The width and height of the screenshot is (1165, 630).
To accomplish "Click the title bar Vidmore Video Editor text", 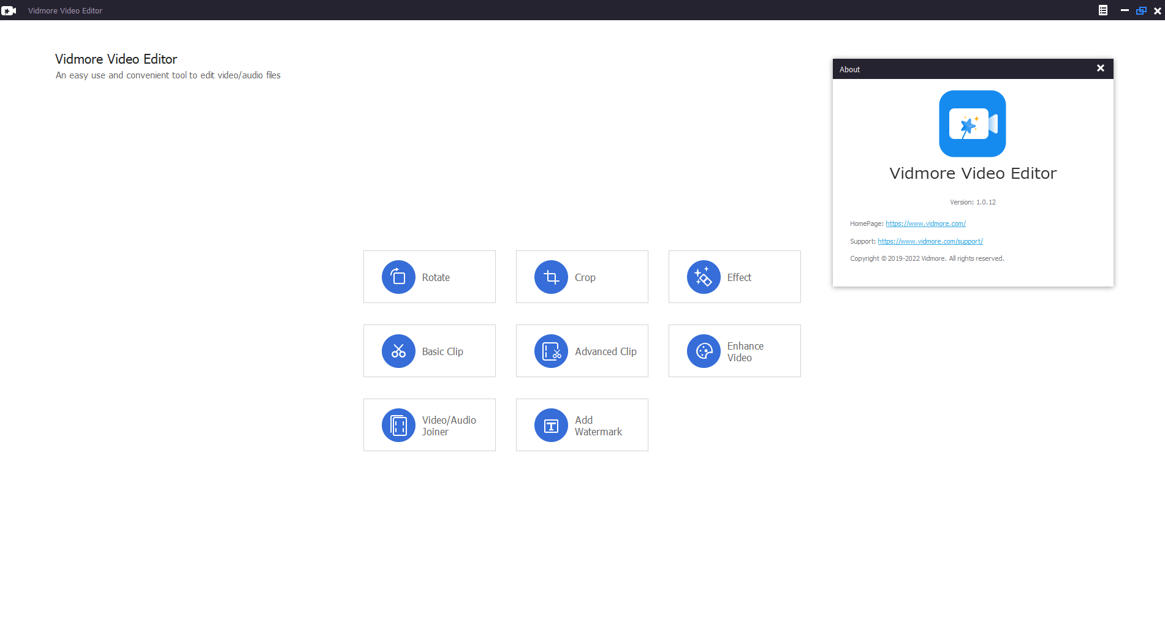I will coord(65,10).
